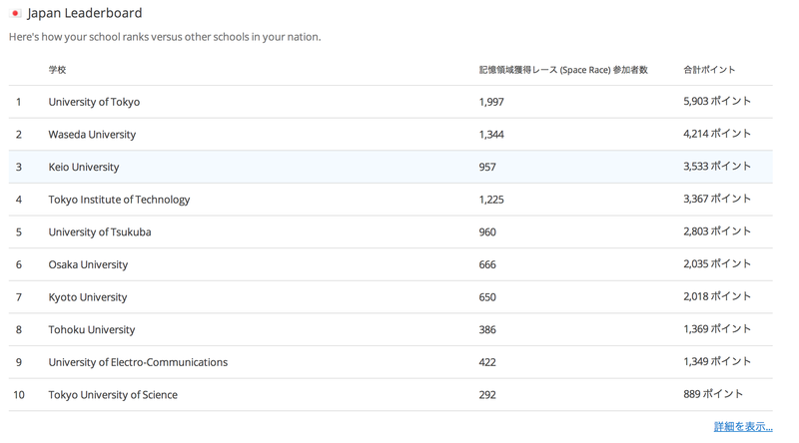The image size is (799, 443).
Task: Click the 1,349 ポイント total
Action: [717, 362]
